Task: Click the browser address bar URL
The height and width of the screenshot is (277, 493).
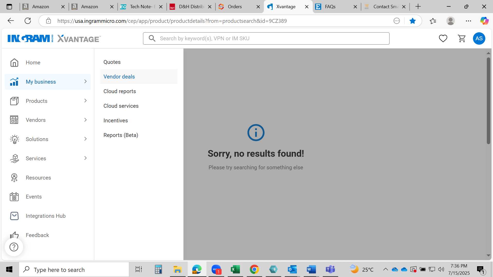Action: click(x=172, y=21)
